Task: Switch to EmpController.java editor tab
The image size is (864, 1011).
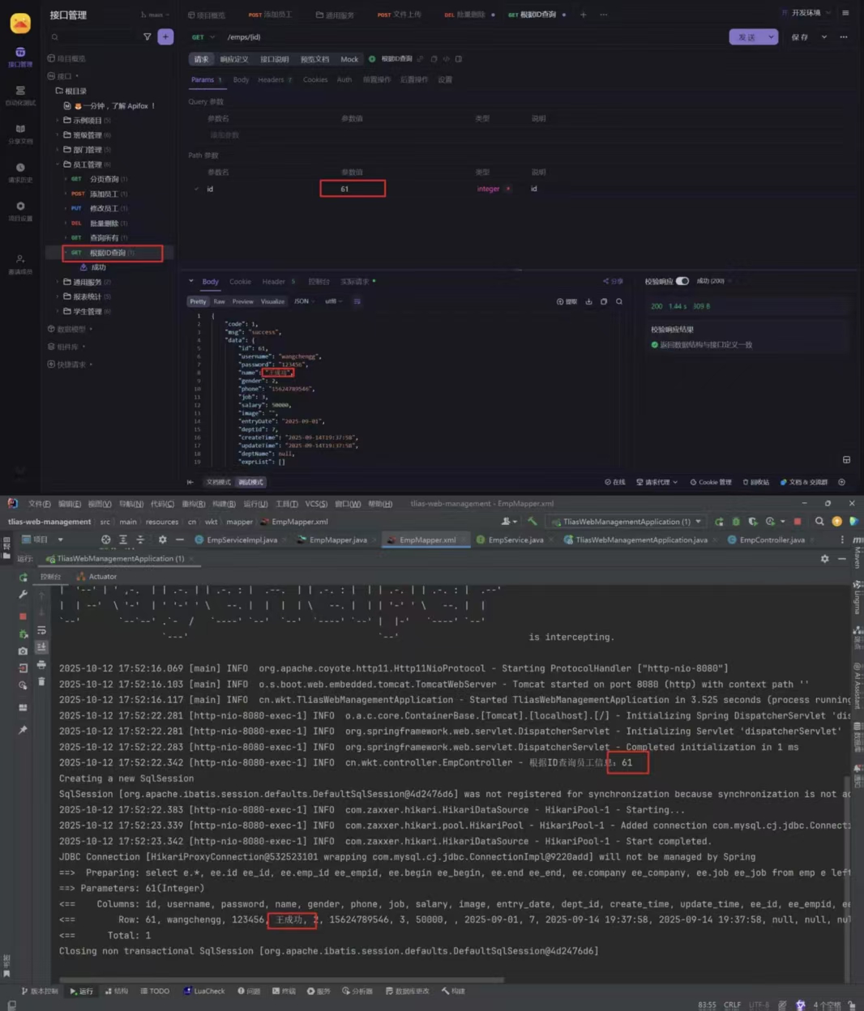Action: (770, 540)
